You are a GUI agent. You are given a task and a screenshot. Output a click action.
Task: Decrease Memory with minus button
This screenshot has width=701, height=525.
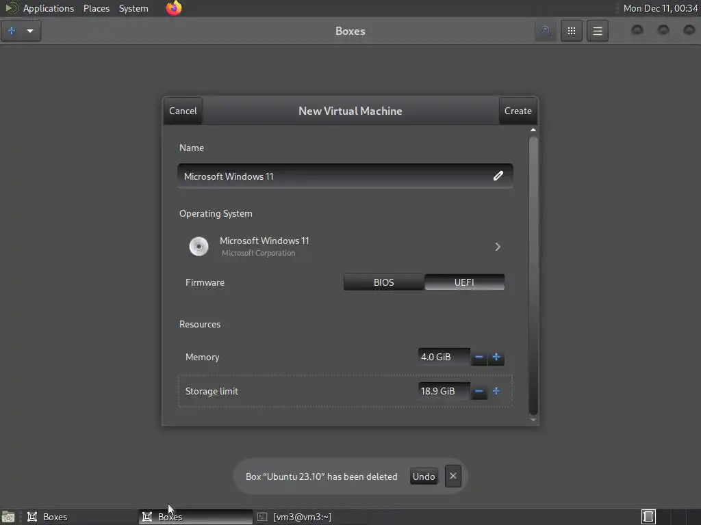click(479, 357)
